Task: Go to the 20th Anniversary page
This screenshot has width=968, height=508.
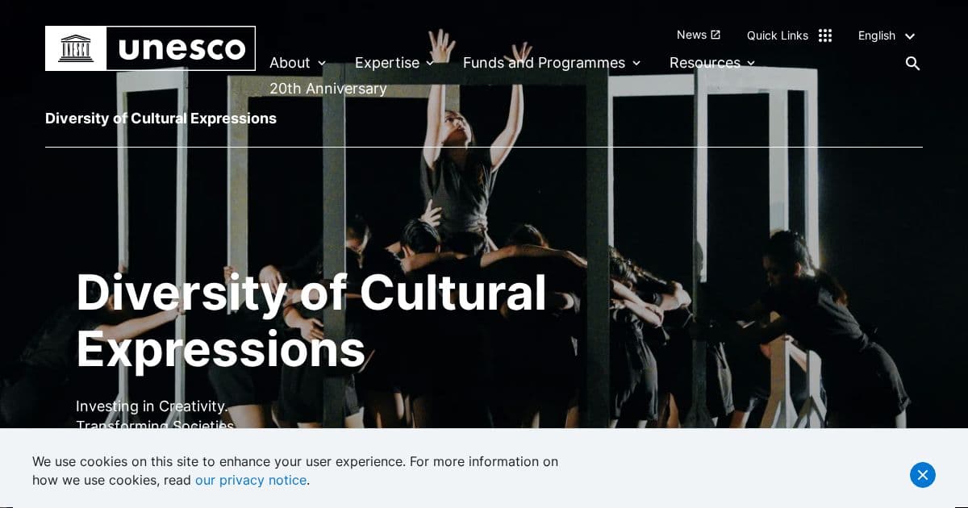Action: point(328,89)
